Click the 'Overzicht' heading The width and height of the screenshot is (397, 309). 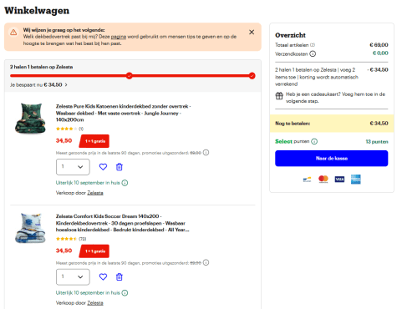coord(290,35)
